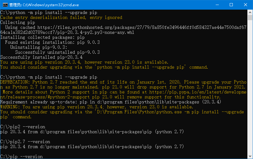Click the title bar text C:\Windows\system32\cmd.exe

point(51,5)
